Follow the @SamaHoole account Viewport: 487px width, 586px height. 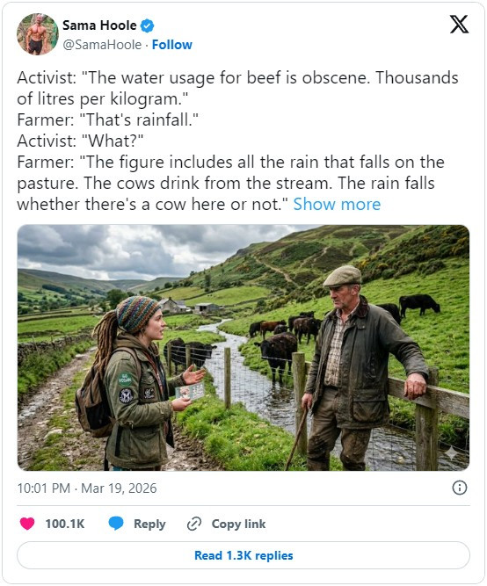[172, 45]
